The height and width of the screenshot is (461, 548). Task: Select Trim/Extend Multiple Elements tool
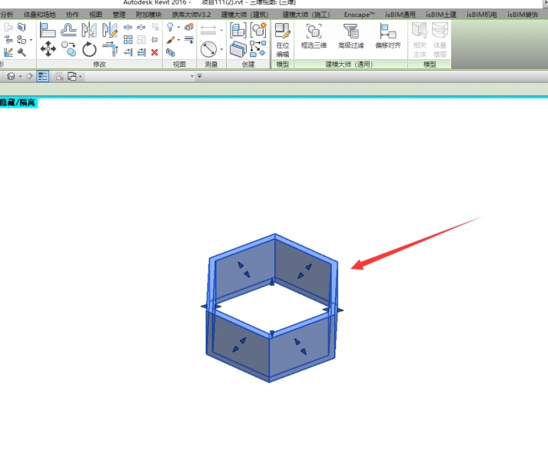pyautogui.click(x=141, y=52)
